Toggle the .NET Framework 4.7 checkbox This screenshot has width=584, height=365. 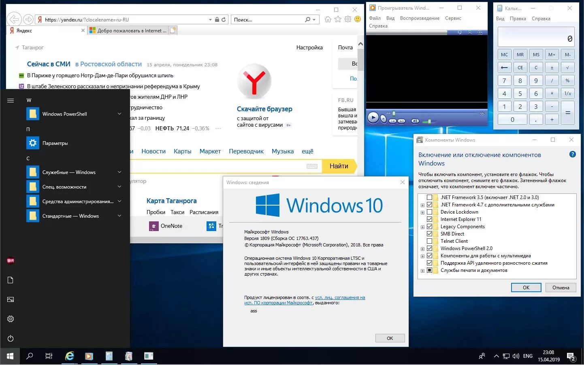point(429,205)
